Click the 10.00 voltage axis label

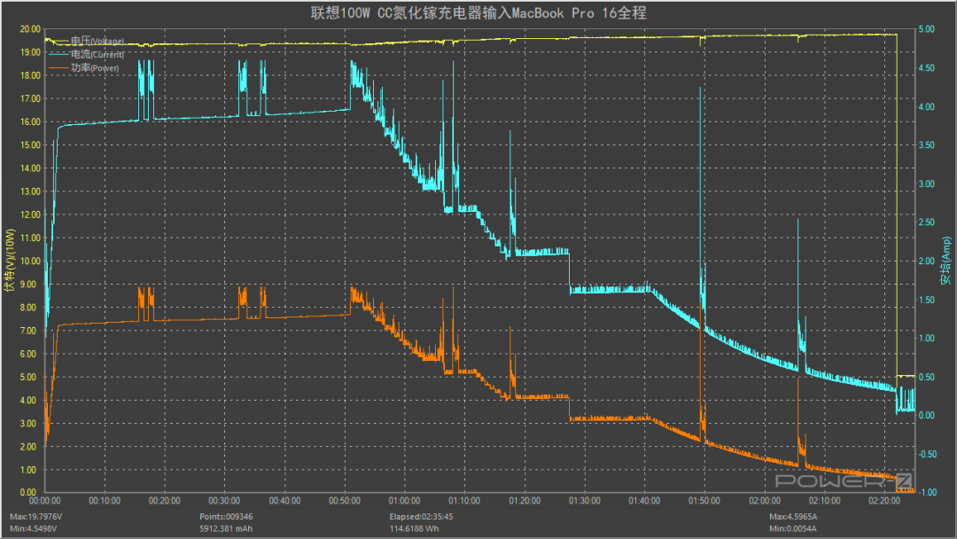(x=30, y=261)
